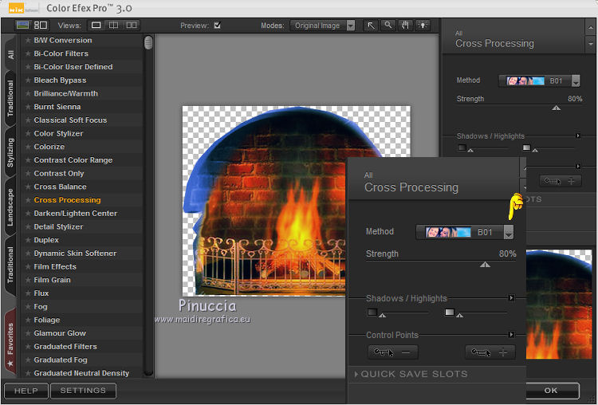Image resolution: width=598 pixels, height=405 pixels.
Task: Click the star beside Detail Stylizer
Action: 28,226
